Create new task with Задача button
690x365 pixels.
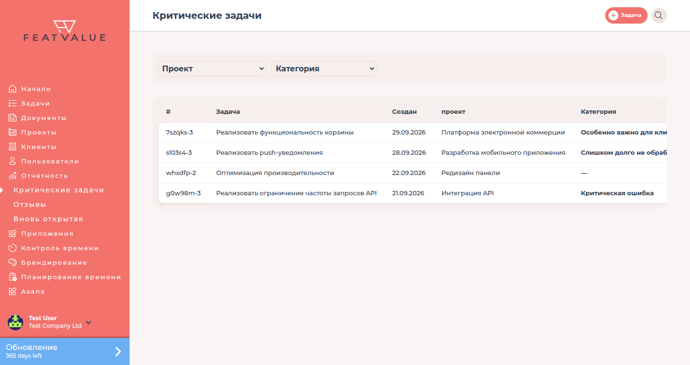coord(626,15)
